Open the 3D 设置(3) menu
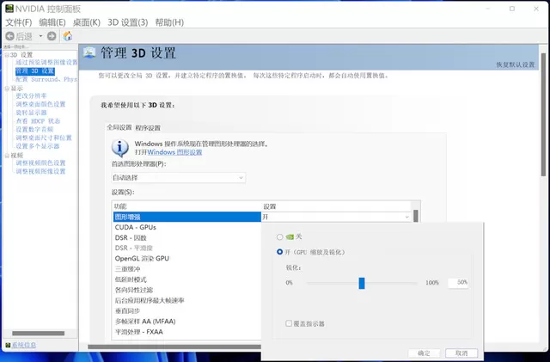Screen dimensions: 550x362 click(128, 22)
